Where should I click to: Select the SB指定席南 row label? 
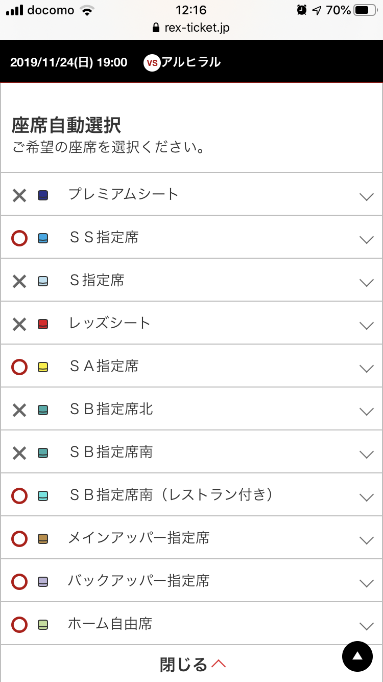coord(111,452)
